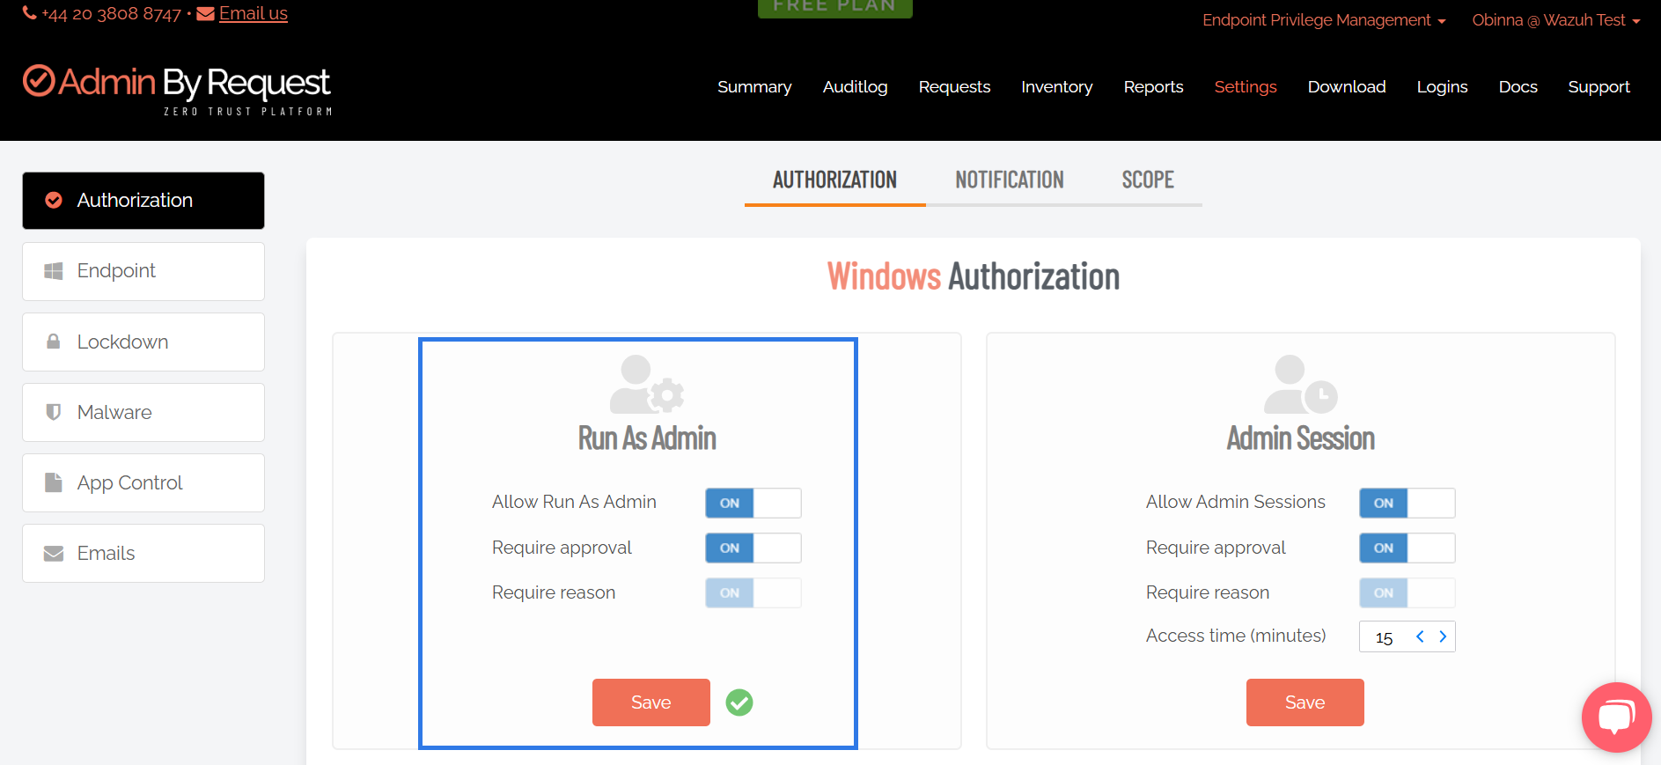Expand the Endpoint Privilege Management dropdown
This screenshot has width=1661, height=765.
1323,20
